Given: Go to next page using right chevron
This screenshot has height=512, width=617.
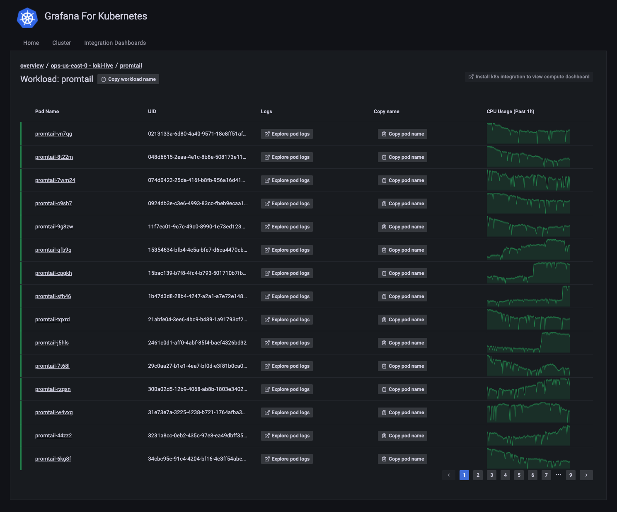Looking at the screenshot, I should pyautogui.click(x=586, y=475).
